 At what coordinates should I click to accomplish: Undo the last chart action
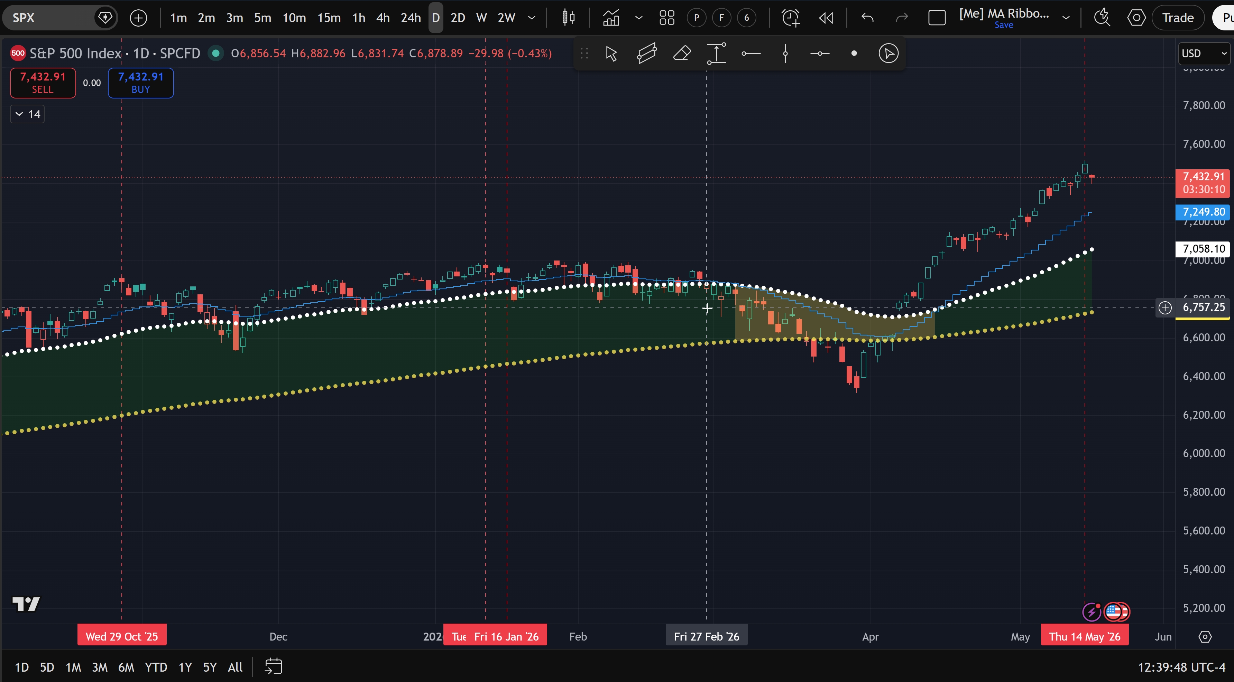867,18
